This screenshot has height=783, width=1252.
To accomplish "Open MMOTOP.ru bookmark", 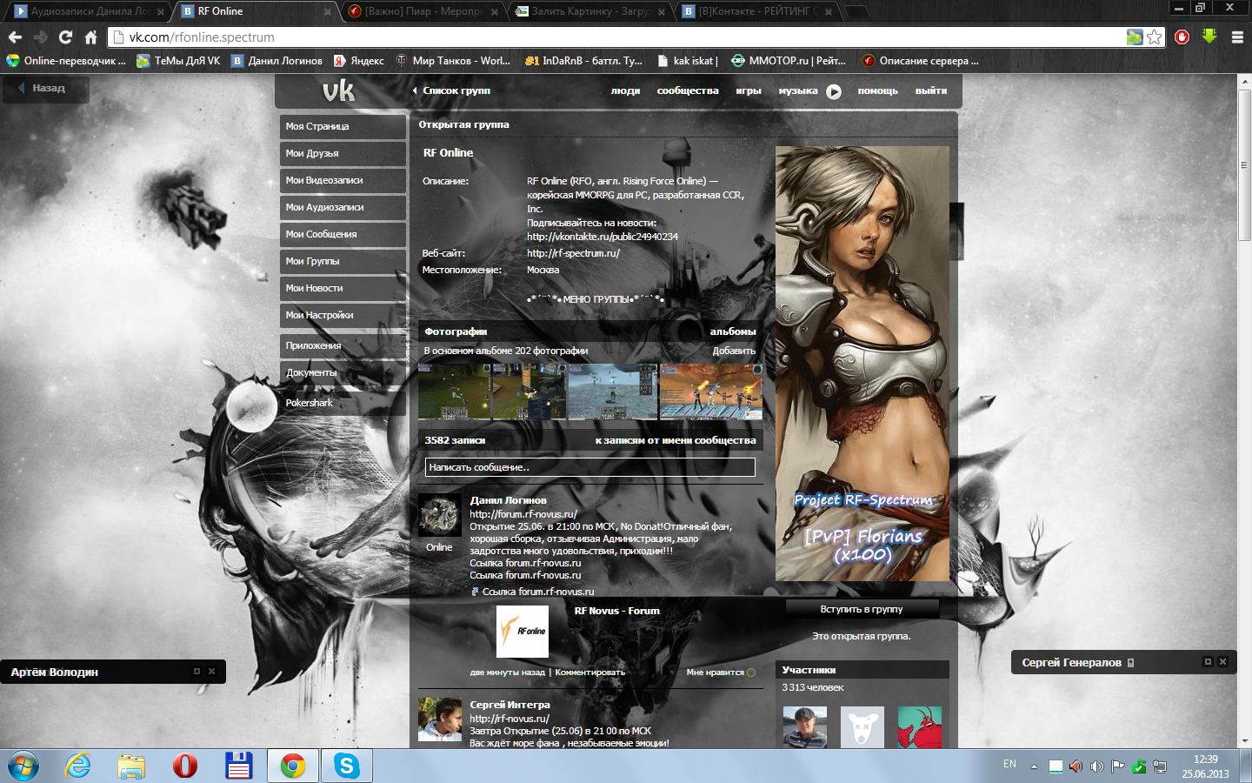I will point(789,61).
